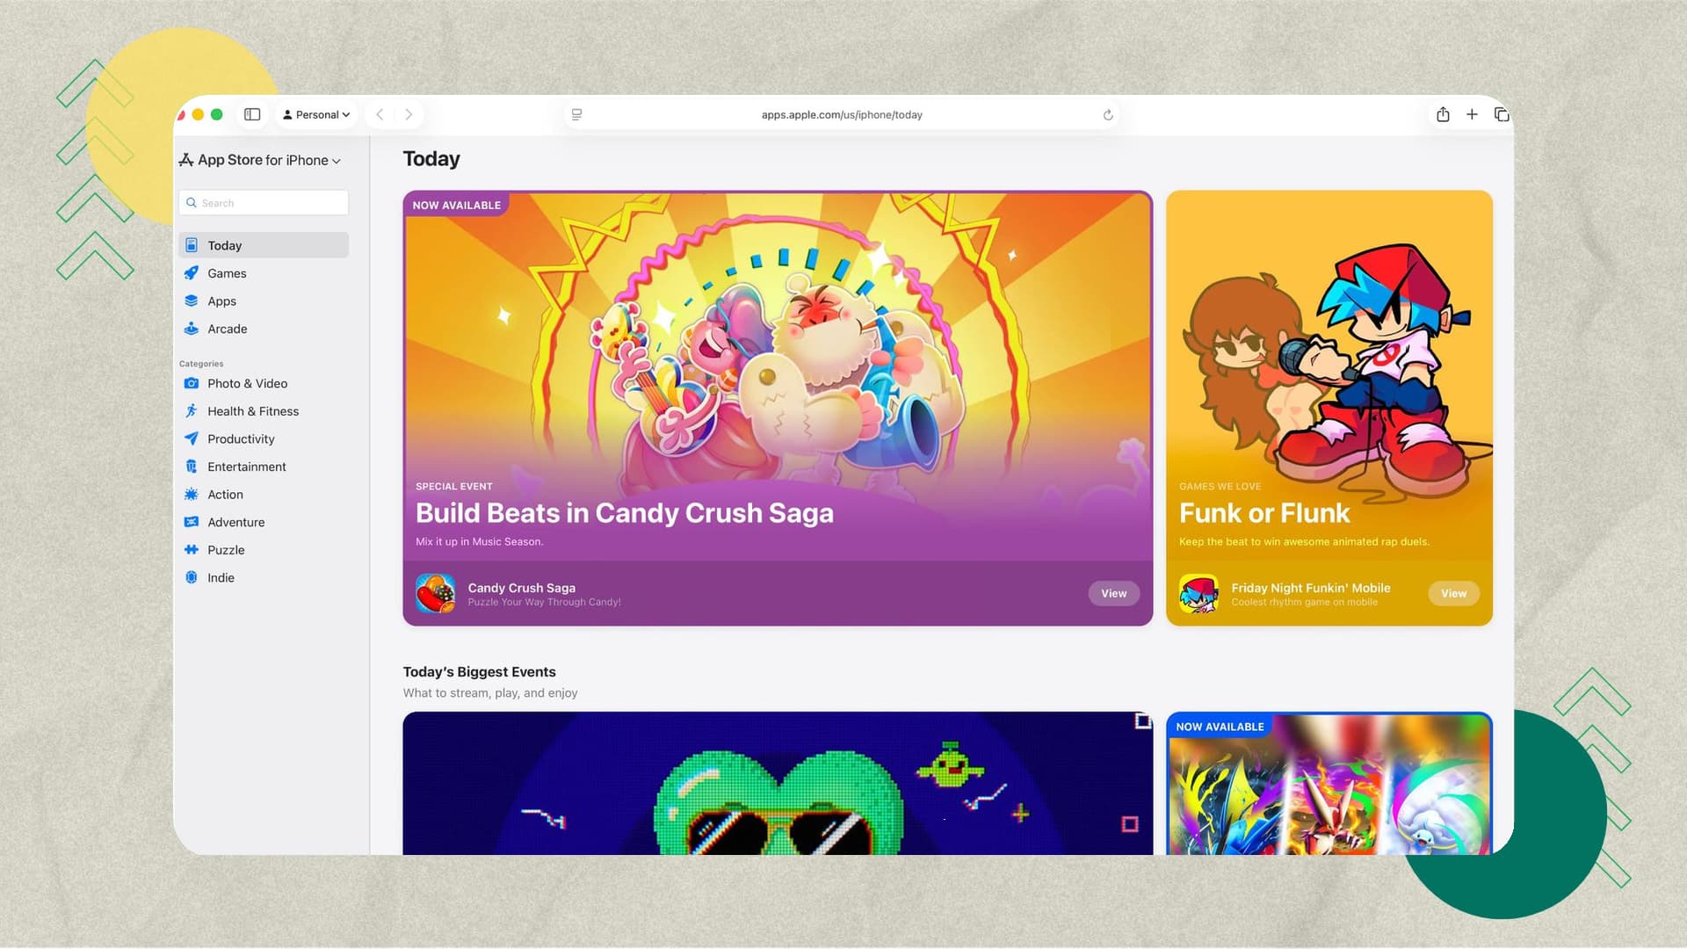Open the pixel heart event thumbnail

pos(778,783)
